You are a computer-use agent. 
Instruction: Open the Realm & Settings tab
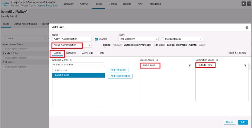tap(237, 53)
